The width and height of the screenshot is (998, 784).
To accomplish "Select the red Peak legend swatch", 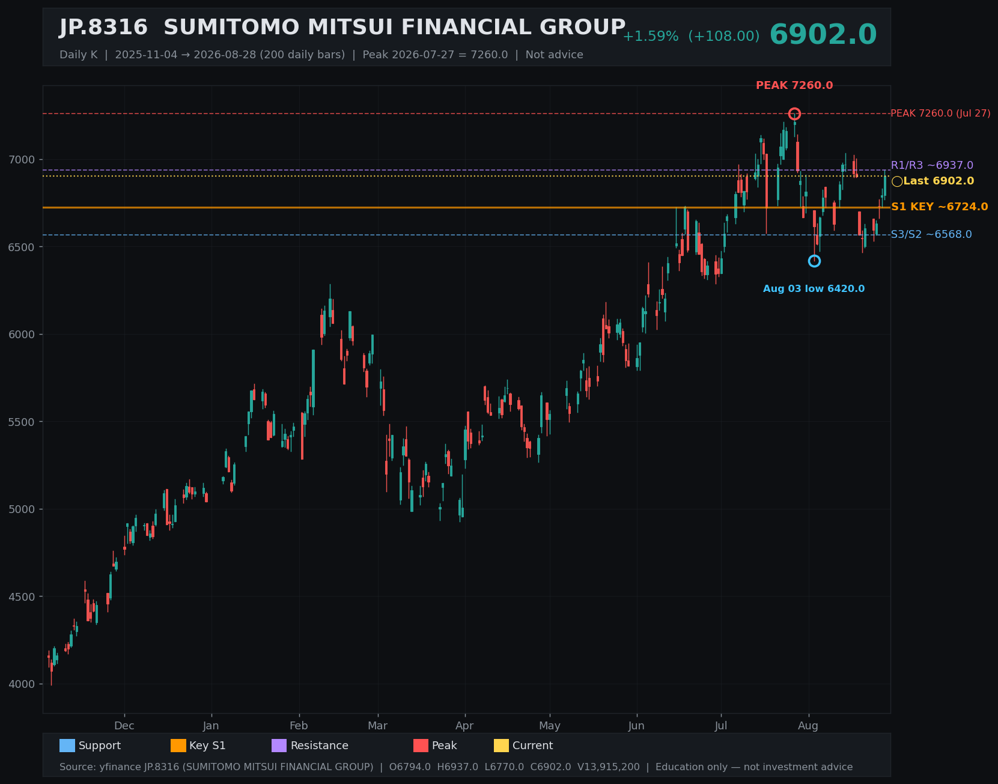I will click(421, 746).
